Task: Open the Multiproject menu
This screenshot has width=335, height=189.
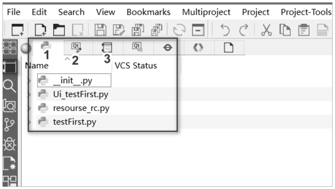Action: (206, 12)
